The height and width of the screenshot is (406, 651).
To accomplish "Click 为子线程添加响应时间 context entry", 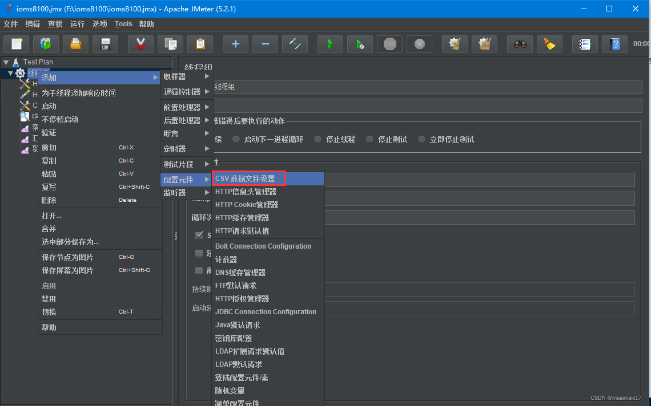I will point(99,94).
